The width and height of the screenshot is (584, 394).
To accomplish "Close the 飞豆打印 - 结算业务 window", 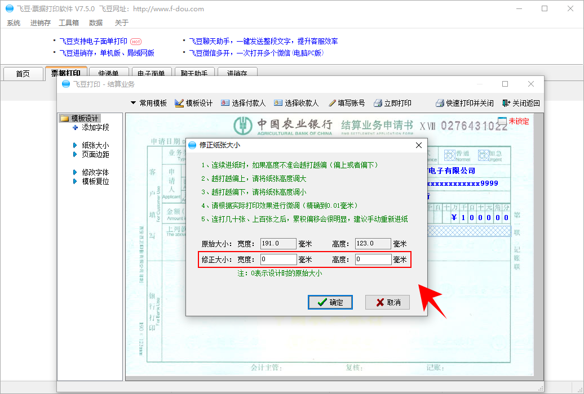I will click(x=531, y=84).
